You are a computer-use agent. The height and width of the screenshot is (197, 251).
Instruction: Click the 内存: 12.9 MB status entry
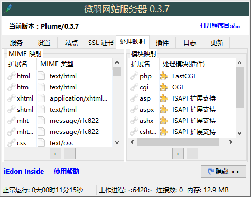pos(208,190)
